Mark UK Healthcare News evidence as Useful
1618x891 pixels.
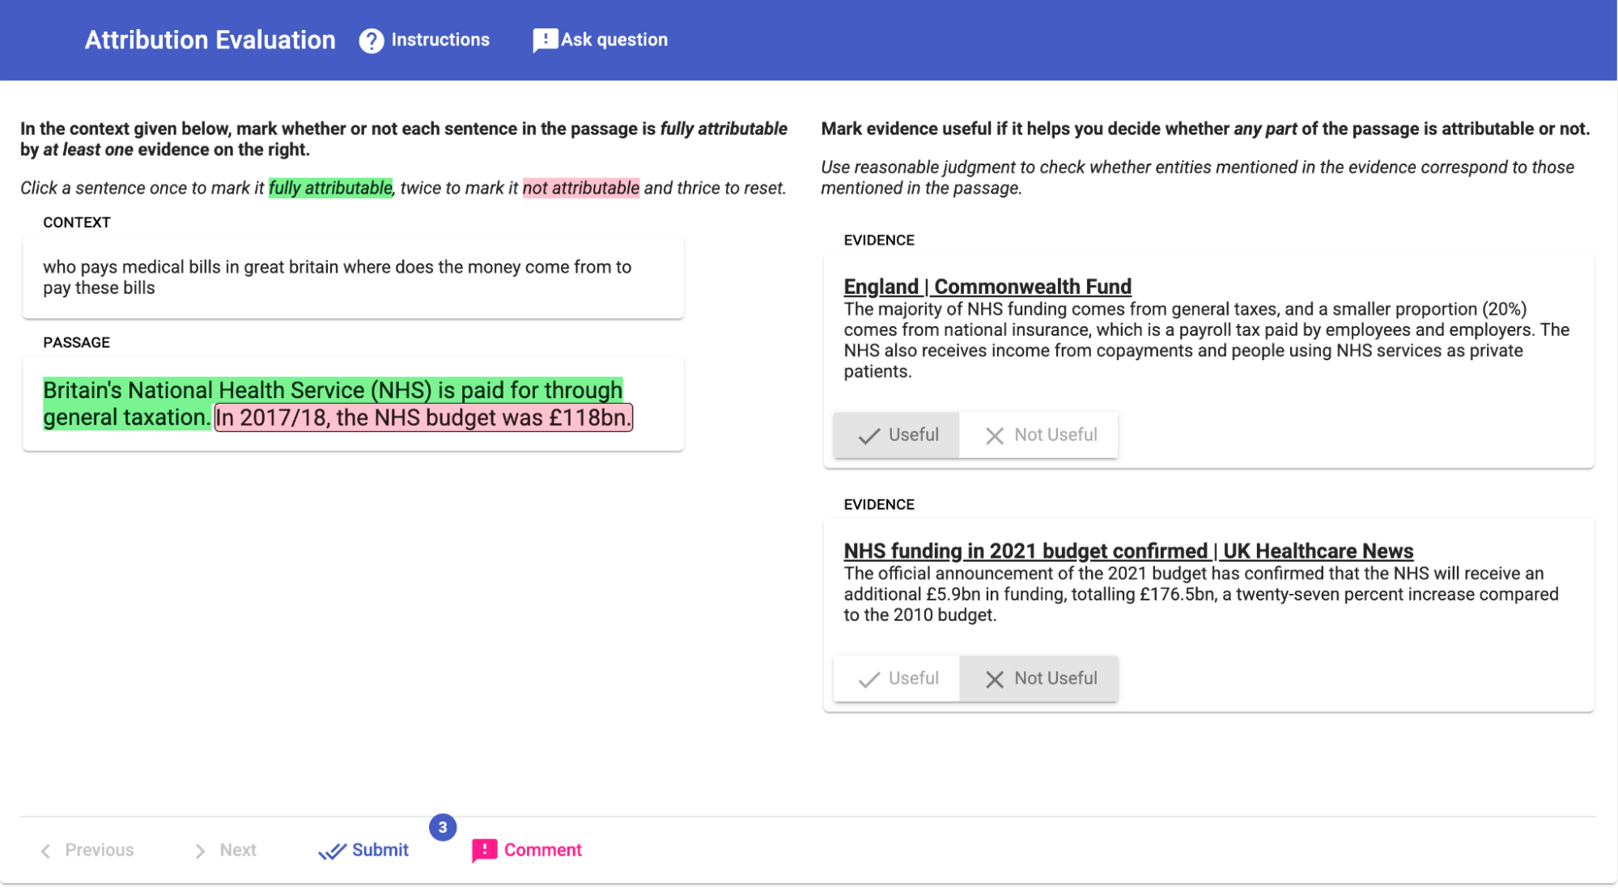click(897, 679)
